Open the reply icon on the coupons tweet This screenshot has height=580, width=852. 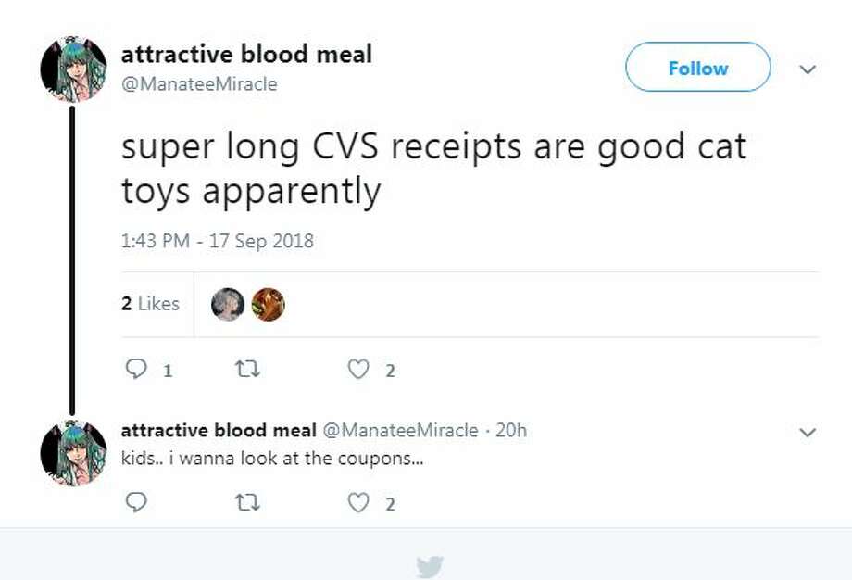pos(137,503)
